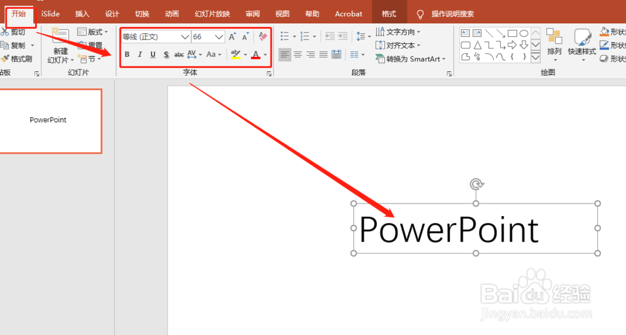This screenshot has height=335, width=626.
Task: Choose the elbow connector shape
Action: click(x=489, y=45)
